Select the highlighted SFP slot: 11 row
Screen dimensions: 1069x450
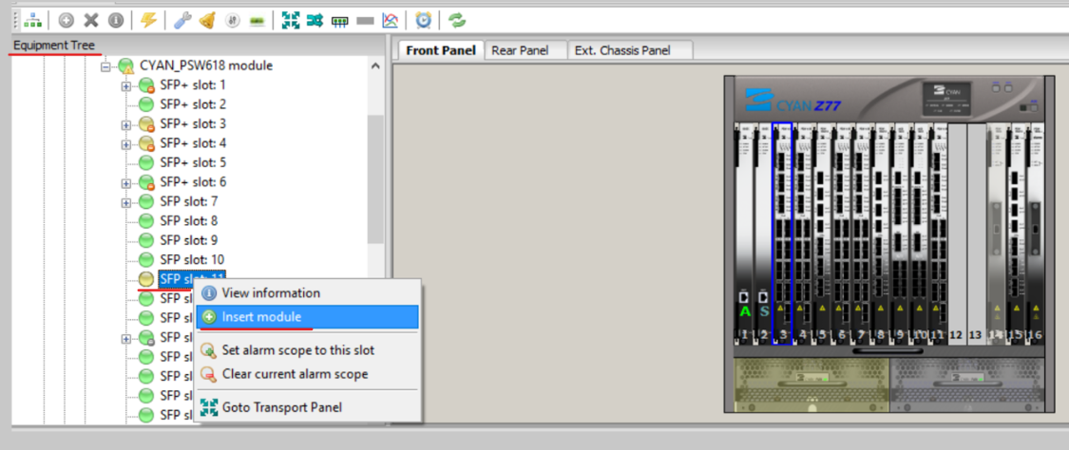(192, 279)
